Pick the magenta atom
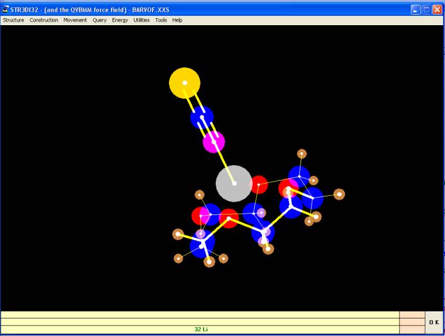 214,142
